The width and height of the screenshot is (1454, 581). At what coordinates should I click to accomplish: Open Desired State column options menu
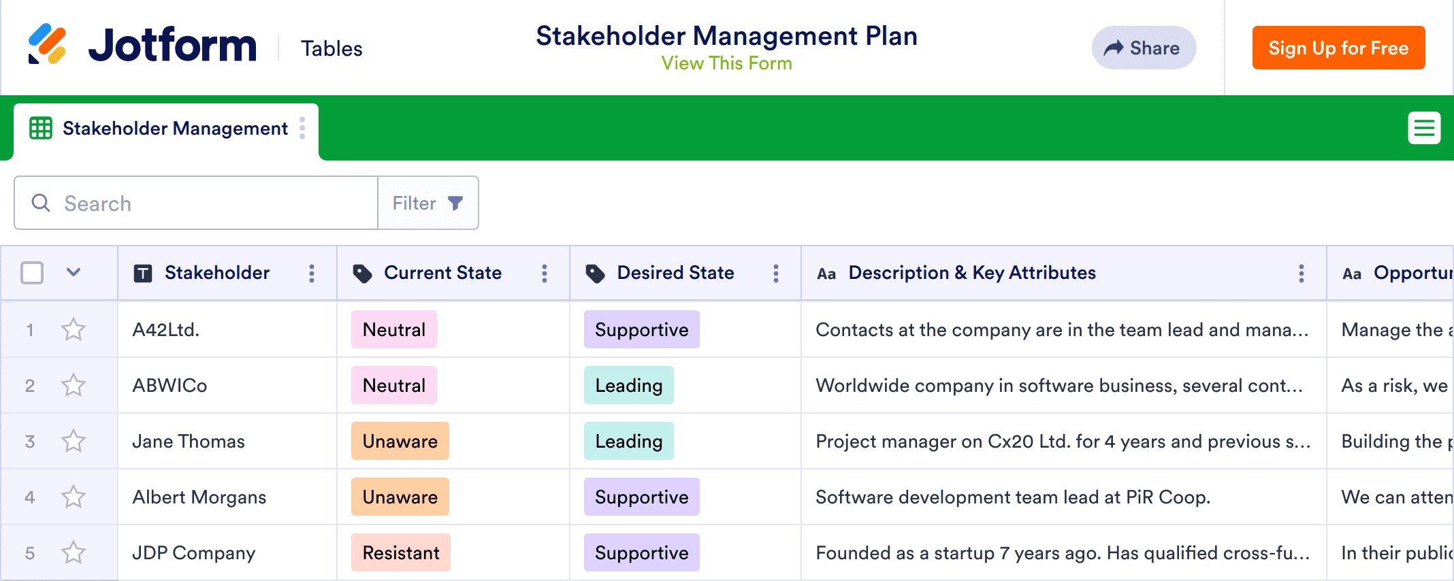(x=776, y=273)
